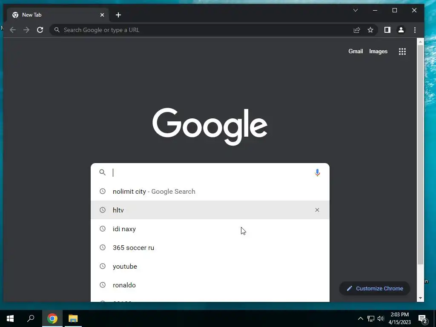The width and height of the screenshot is (436, 327).
Task: Click the clock icon beside youtube
Action: pyautogui.click(x=103, y=266)
